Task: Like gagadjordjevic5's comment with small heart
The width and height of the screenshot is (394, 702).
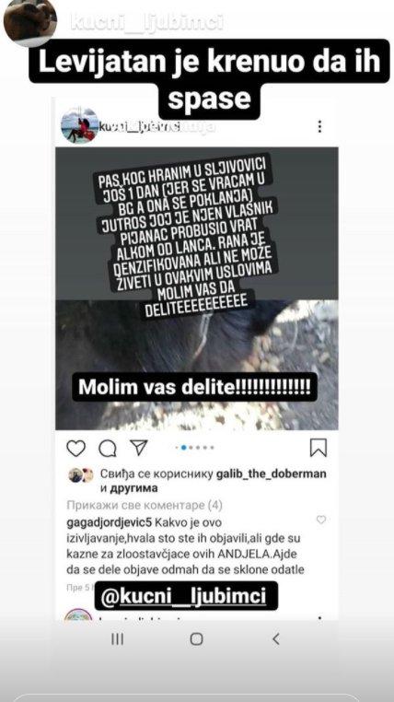Action: [x=321, y=520]
